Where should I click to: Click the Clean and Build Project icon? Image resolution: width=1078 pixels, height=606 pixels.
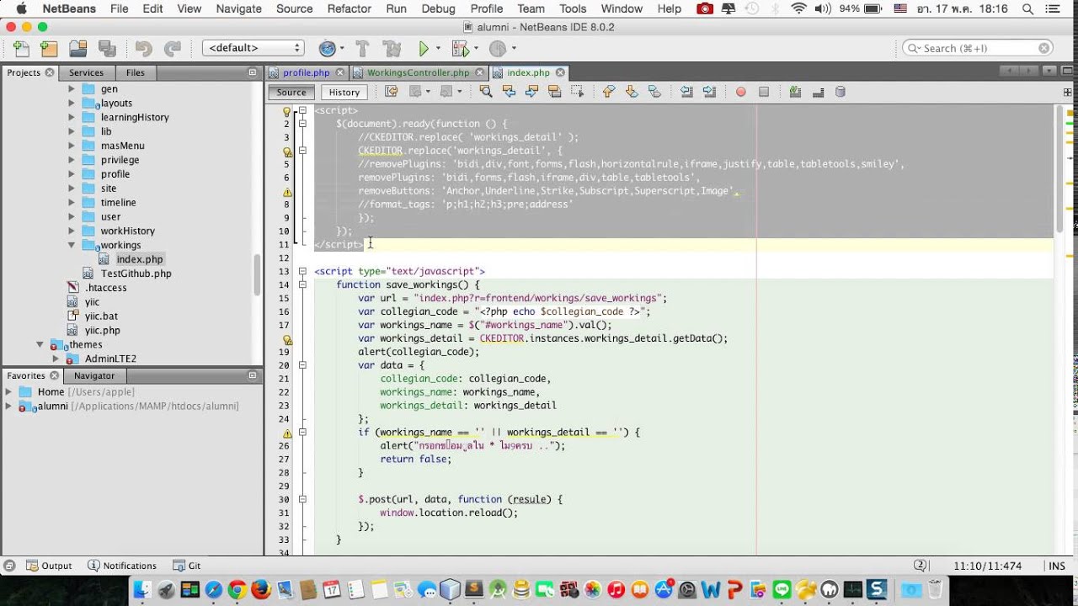392,49
